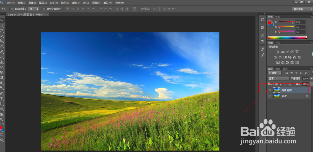Switch to the 样式 tab
313x152 pixels.
pyautogui.click(x=278, y=42)
